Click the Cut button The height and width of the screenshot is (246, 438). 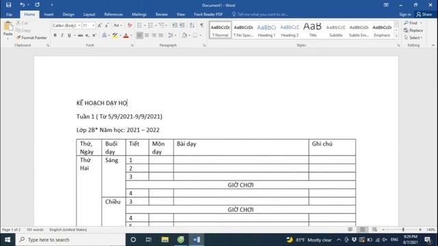(22, 23)
